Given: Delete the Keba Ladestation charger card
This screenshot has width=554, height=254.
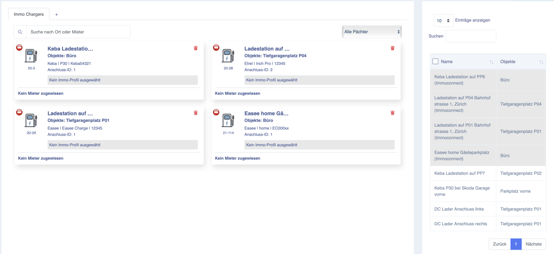Looking at the screenshot, I should click(x=196, y=48).
